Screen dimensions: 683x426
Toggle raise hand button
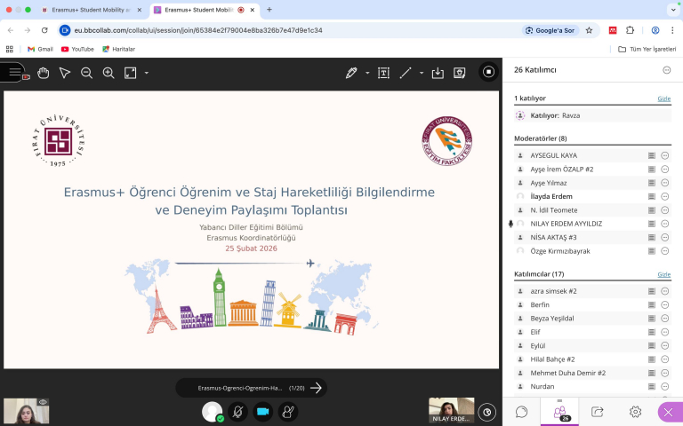pos(287,412)
